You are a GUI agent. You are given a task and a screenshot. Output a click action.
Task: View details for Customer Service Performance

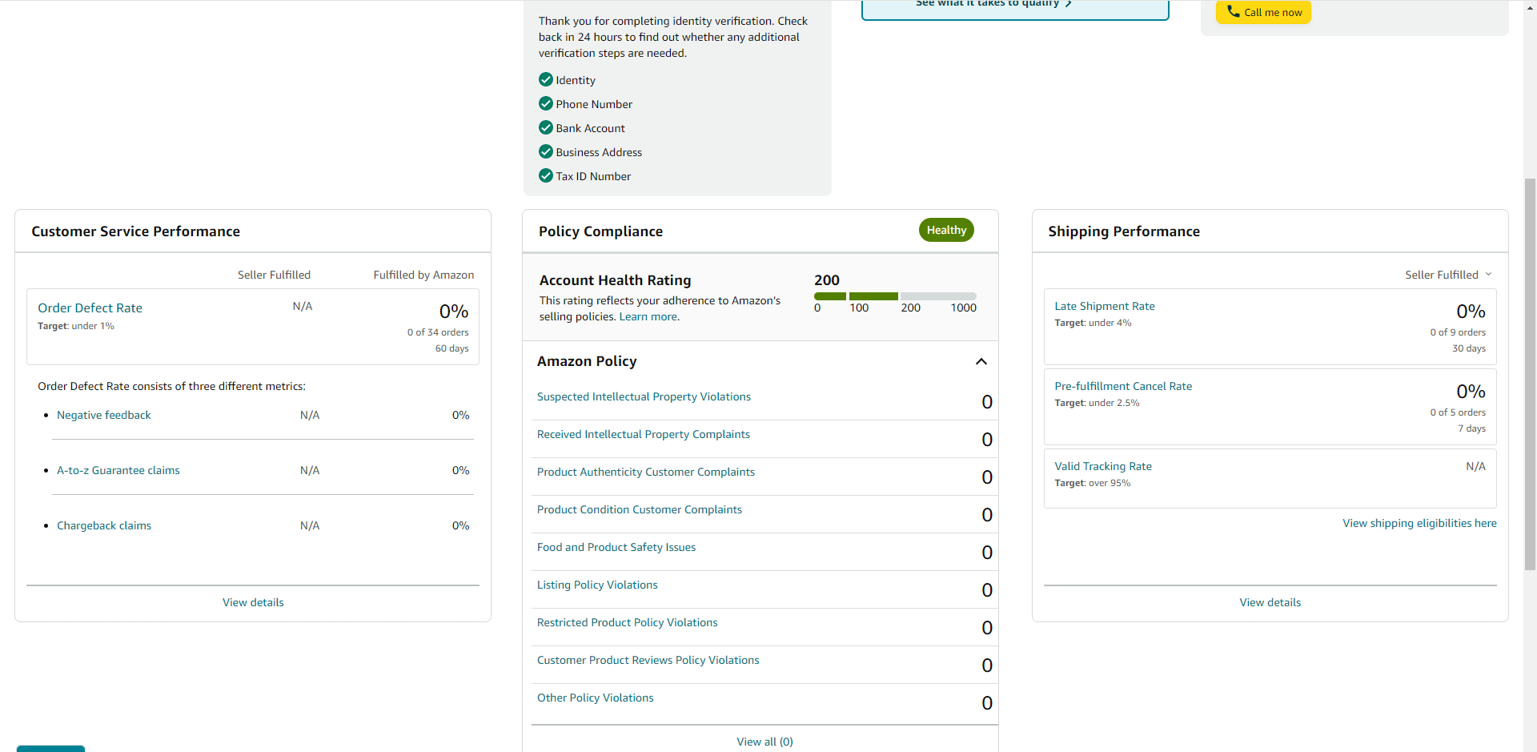[x=253, y=602]
